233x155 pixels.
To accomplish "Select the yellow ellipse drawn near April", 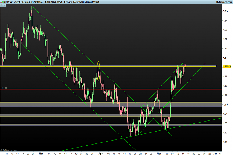I will (98, 71).
